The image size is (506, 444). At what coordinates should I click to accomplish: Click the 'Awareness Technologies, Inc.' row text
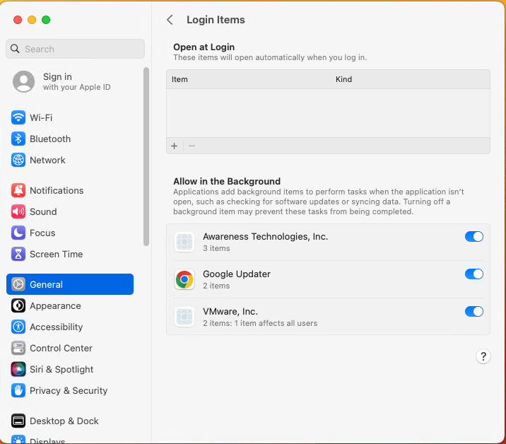point(265,237)
